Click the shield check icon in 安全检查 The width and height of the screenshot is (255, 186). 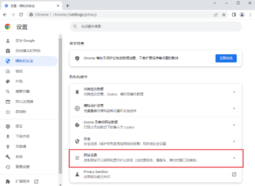[77, 58]
